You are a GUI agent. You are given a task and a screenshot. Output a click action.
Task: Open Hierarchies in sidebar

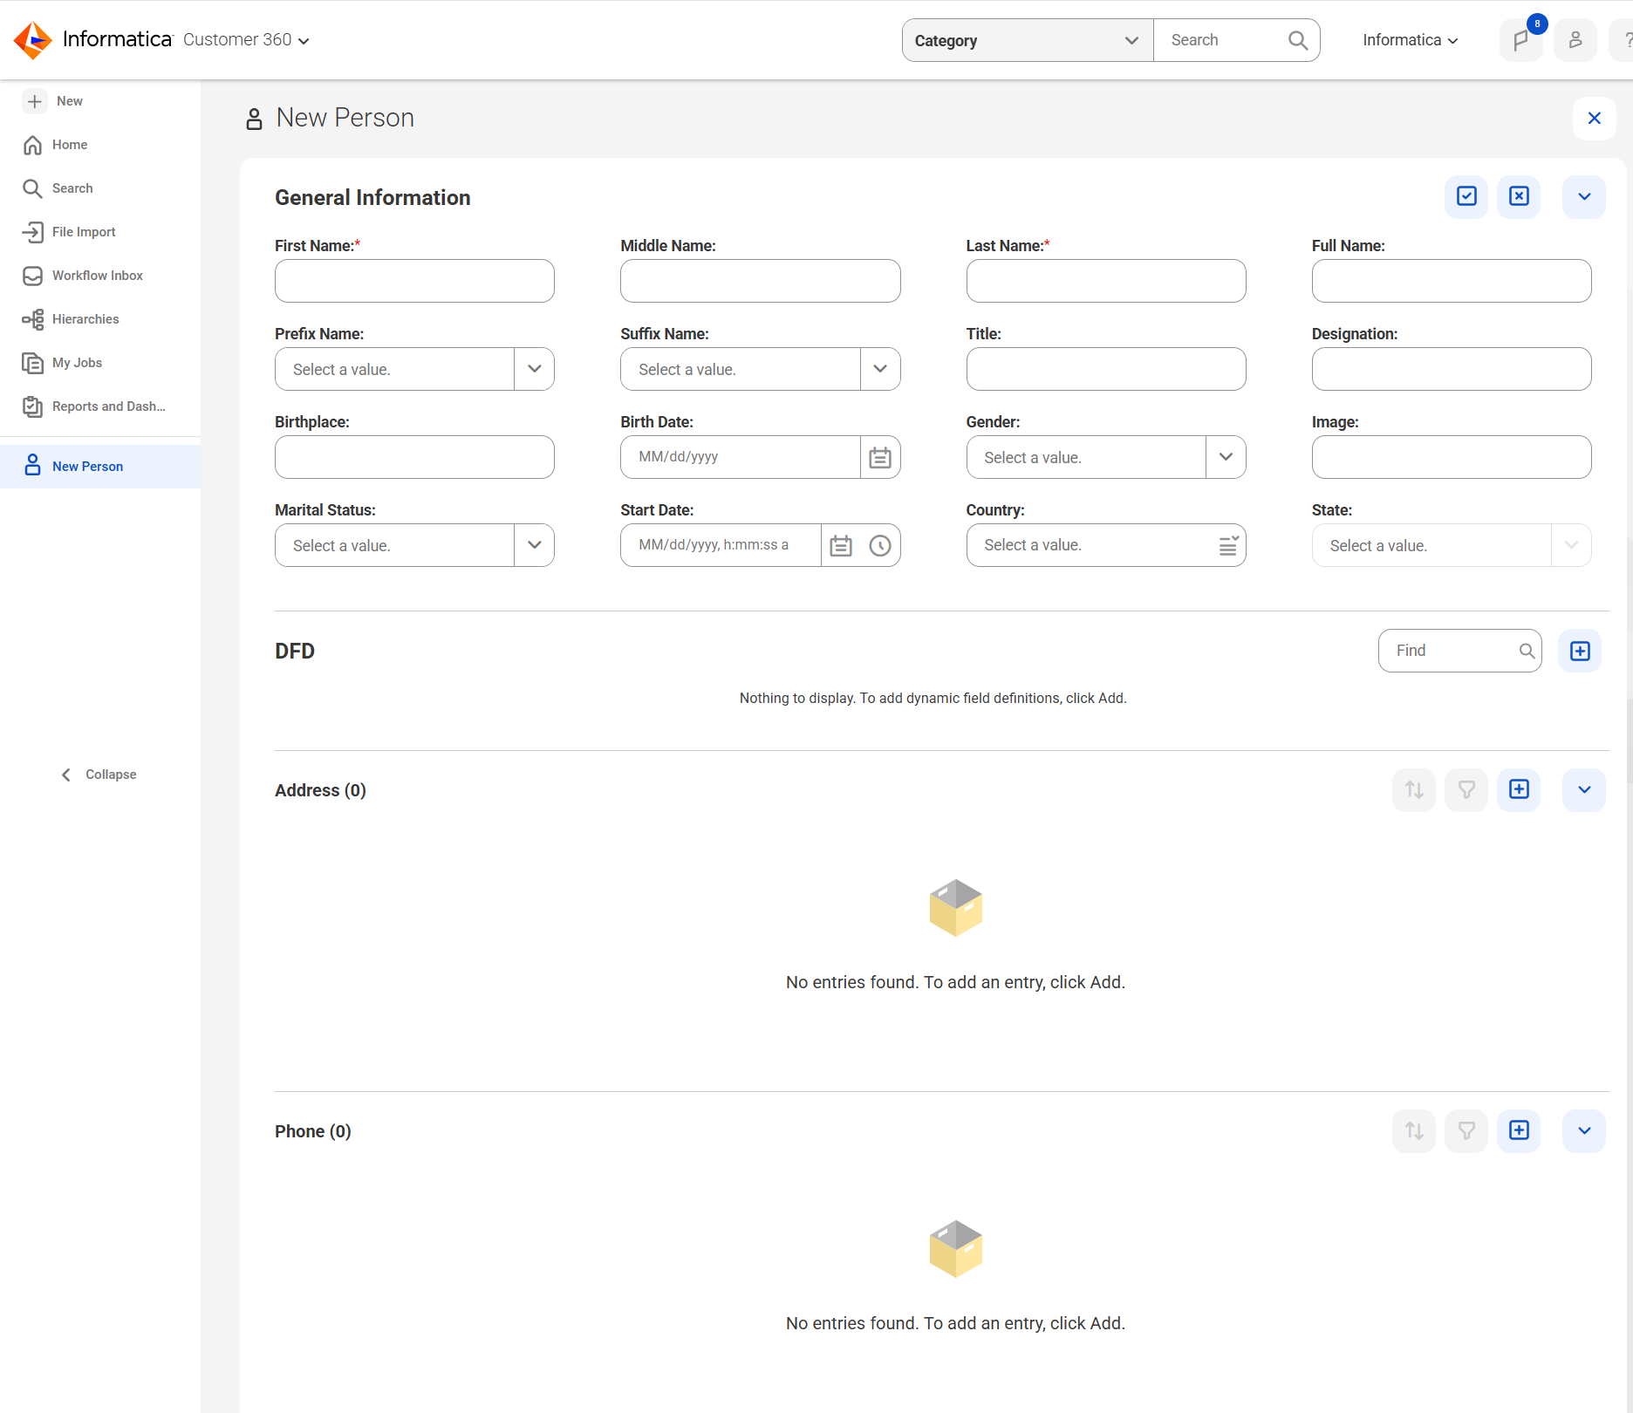point(100,319)
